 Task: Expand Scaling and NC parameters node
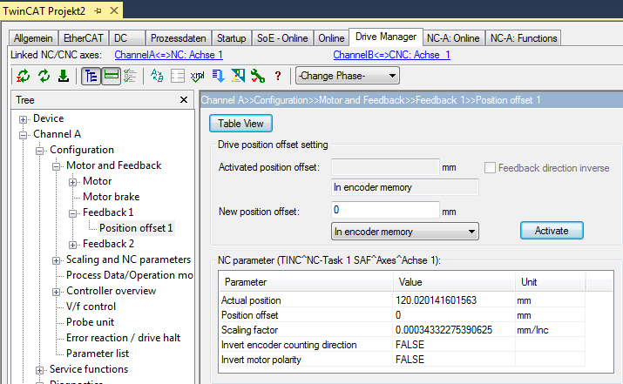tap(56, 260)
